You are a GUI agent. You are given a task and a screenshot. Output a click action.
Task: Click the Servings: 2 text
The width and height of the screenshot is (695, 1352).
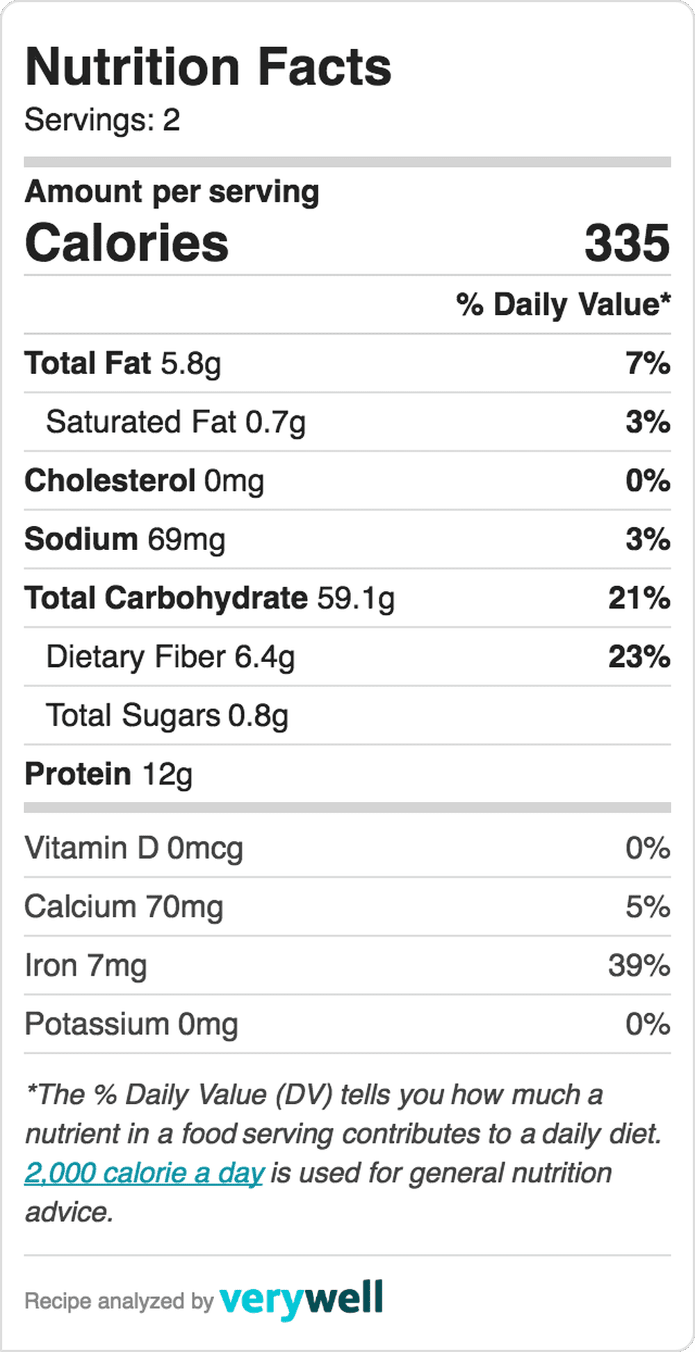[102, 120]
